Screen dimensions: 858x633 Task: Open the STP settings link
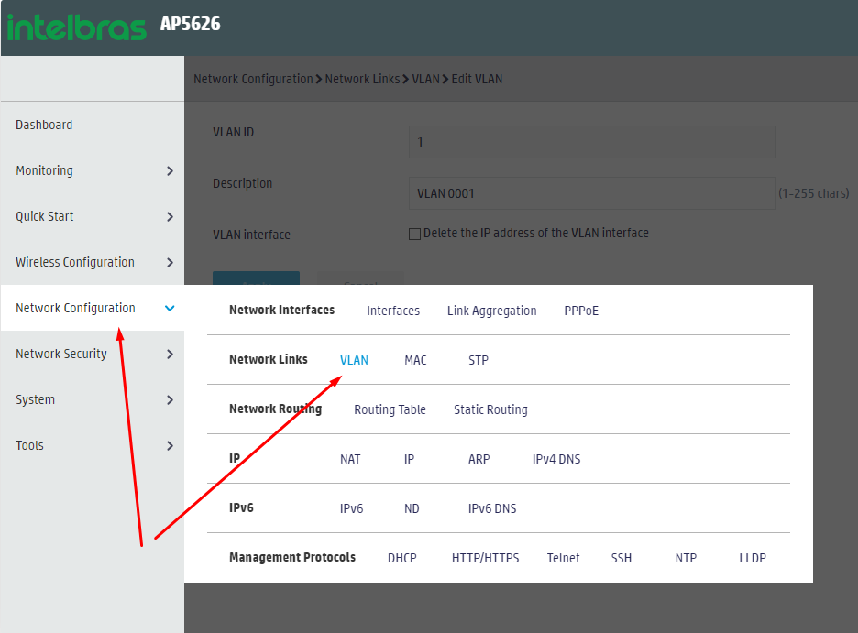(x=478, y=360)
